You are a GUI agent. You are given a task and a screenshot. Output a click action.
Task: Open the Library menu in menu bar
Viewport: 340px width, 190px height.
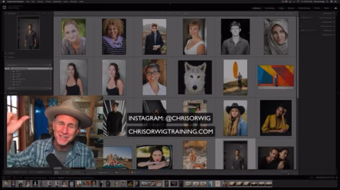40,1
